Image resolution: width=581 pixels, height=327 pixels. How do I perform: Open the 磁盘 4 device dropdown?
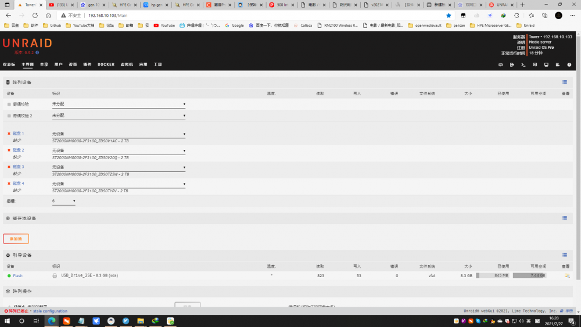click(119, 184)
